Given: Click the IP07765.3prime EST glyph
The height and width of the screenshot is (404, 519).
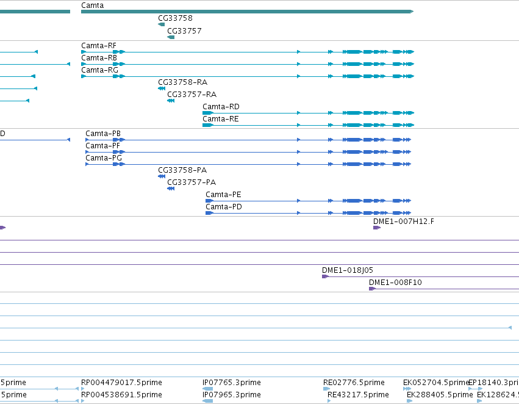Looking at the screenshot, I should [x=207, y=389].
